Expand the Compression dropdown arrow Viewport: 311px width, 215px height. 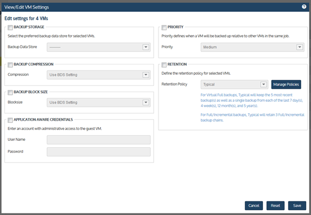tap(146, 75)
